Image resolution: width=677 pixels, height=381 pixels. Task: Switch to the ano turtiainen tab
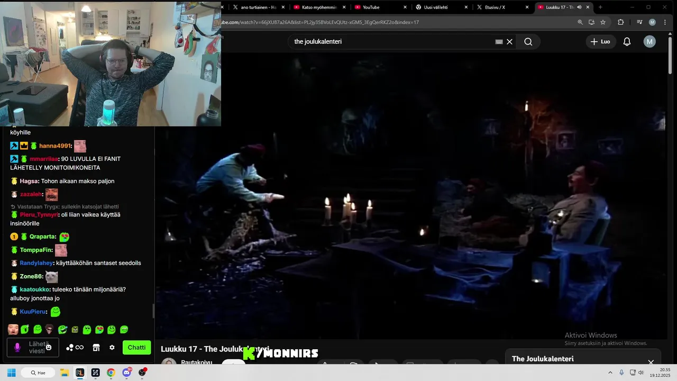[258, 7]
